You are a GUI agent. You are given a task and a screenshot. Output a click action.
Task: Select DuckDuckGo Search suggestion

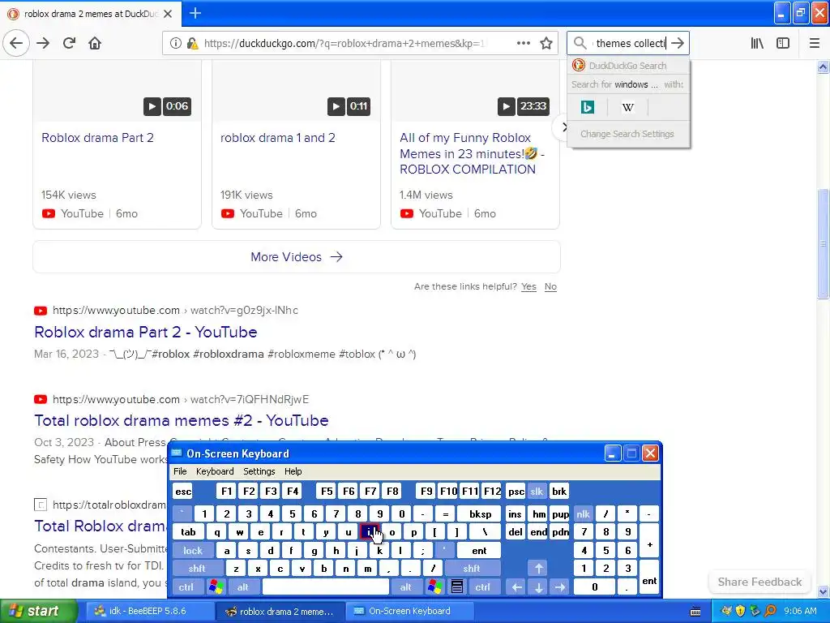click(x=628, y=66)
